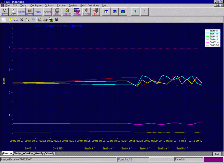Open the Lists toolbar button

tap(57, 12)
